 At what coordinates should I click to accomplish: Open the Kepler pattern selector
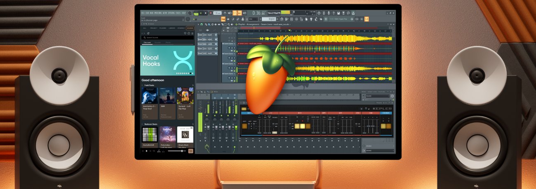tap(269, 19)
